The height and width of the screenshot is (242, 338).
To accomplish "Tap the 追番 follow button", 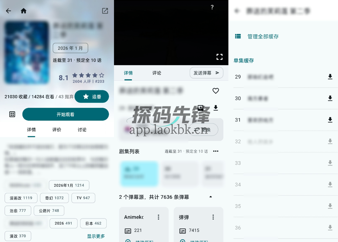I will [92, 97].
